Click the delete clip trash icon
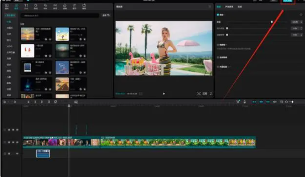 [x=49, y=102]
